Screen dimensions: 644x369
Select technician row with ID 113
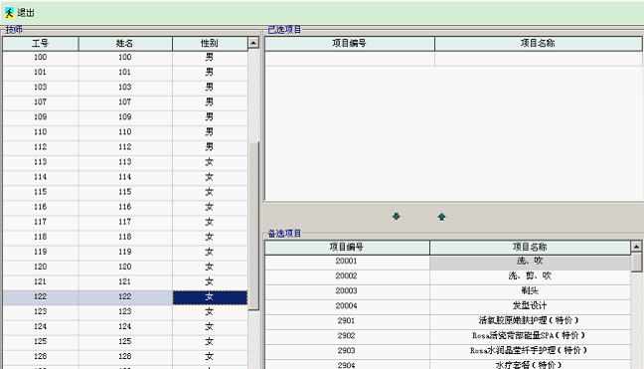tap(125, 162)
